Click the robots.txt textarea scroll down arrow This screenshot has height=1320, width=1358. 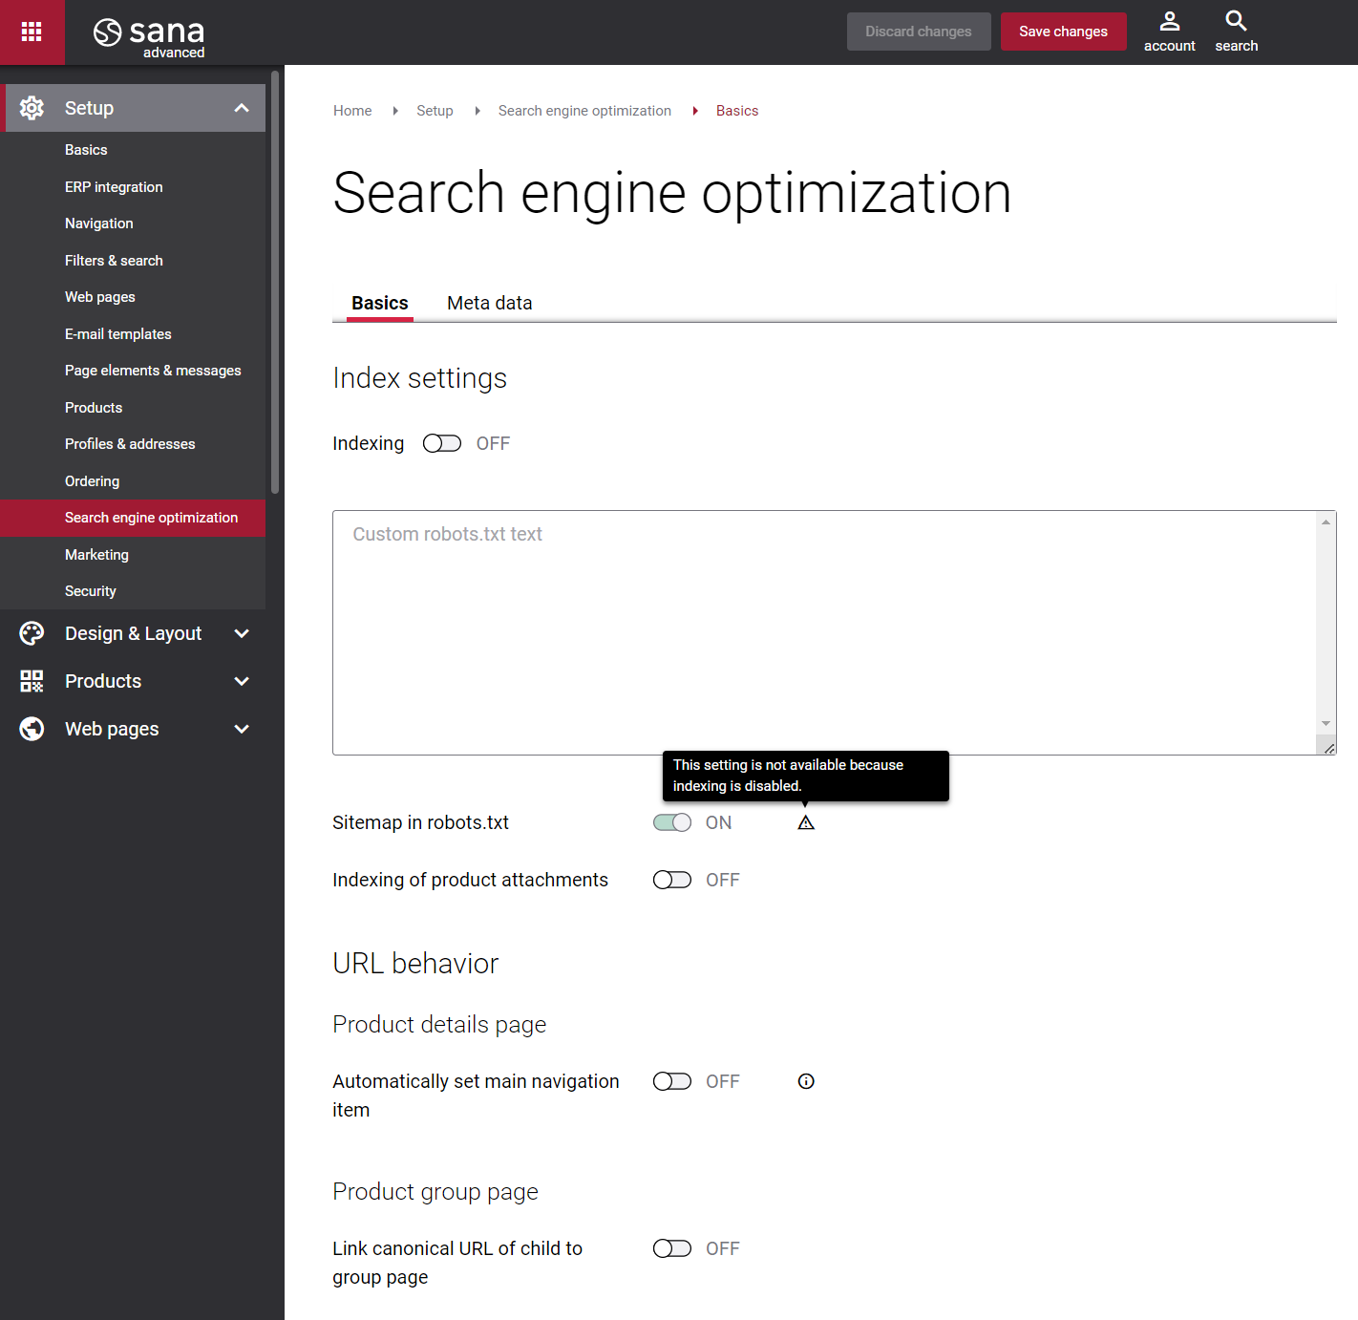point(1326,723)
